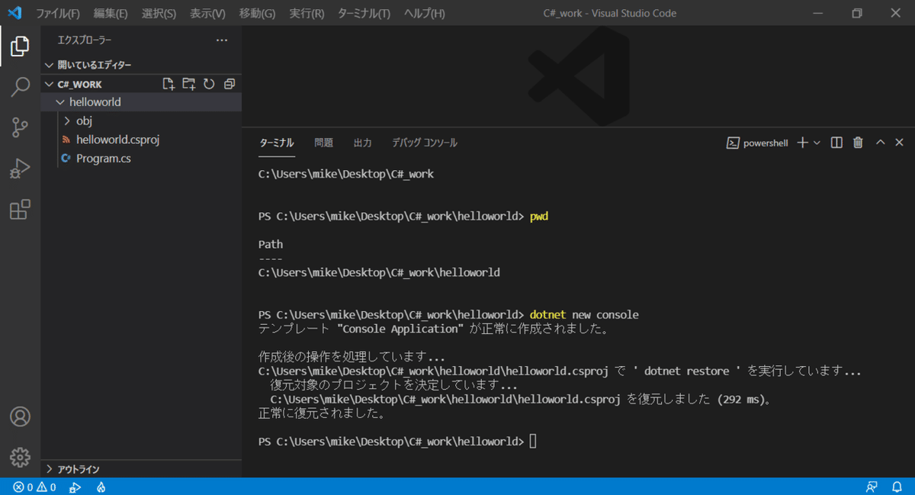Open the launch profile dropdown next to plus
This screenshot has height=495, width=915.
(x=817, y=143)
